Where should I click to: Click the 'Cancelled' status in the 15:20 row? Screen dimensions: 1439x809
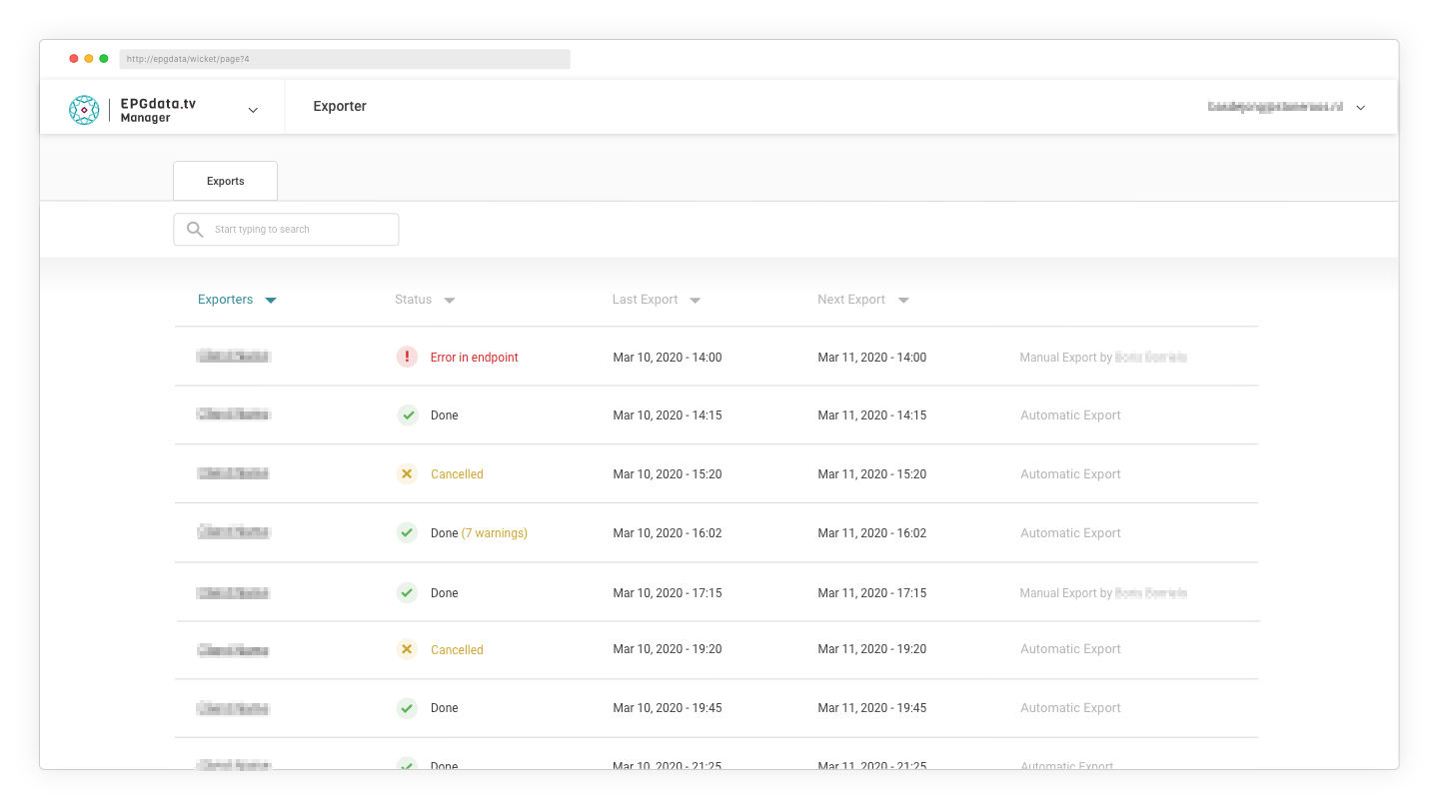(457, 474)
